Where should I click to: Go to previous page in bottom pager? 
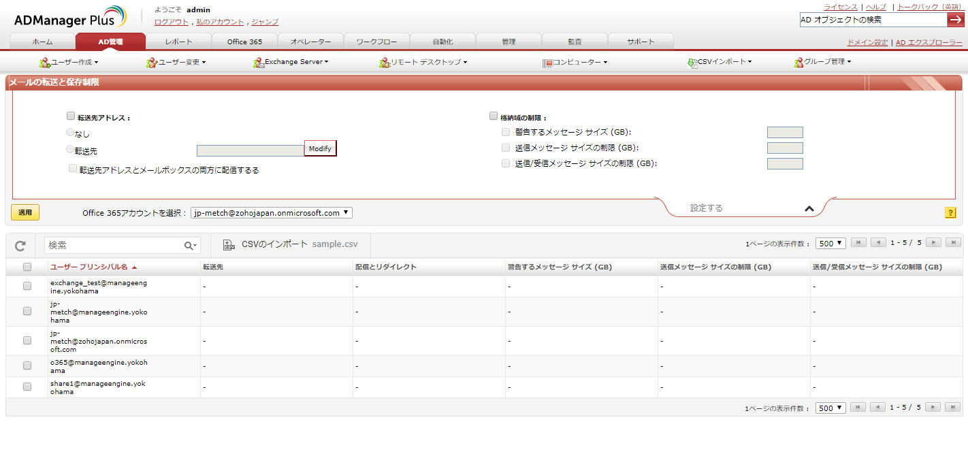click(878, 408)
